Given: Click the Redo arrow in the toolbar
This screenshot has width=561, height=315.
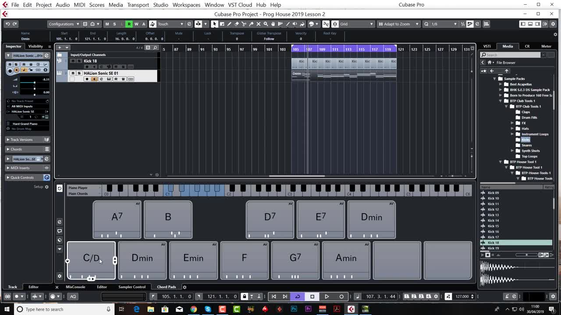Looking at the screenshot, I should [x=15, y=24].
